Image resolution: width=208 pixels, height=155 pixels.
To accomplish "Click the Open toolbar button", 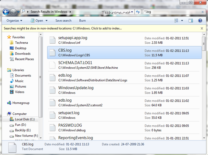I will [x=37, y=20].
